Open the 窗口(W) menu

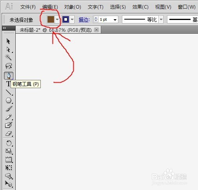pos(187,7)
